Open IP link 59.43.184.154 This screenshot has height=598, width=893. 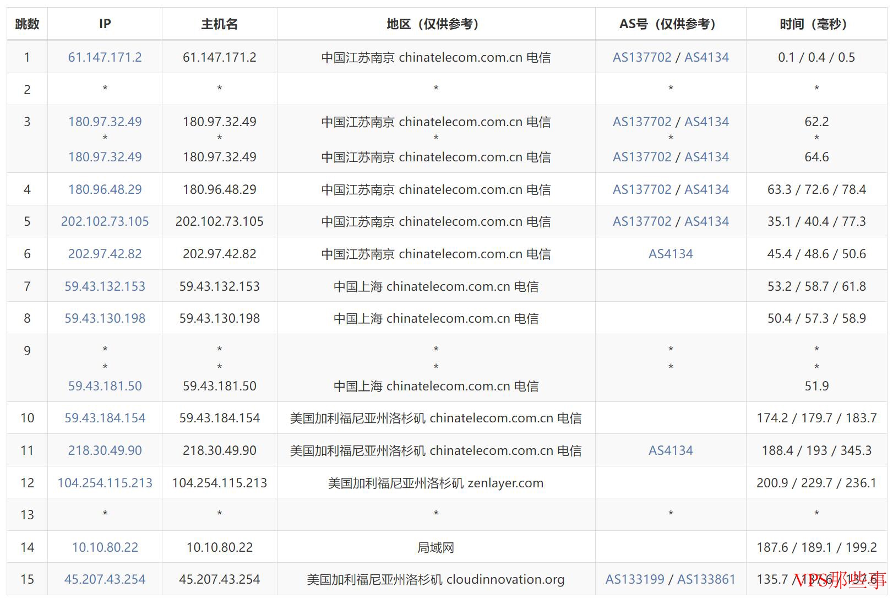click(105, 418)
